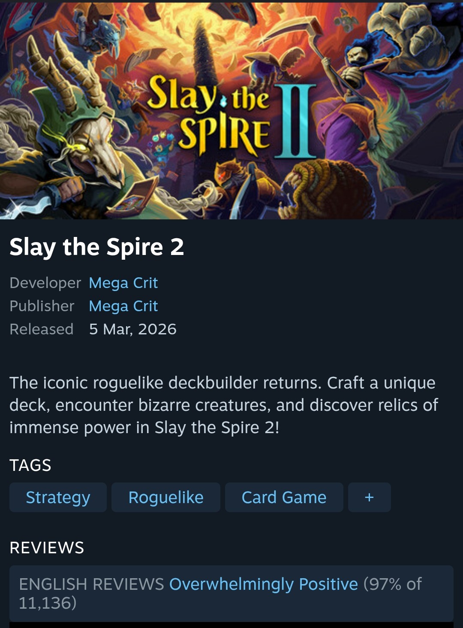Image resolution: width=463 pixels, height=628 pixels.
Task: Visit the publisher Mega Crit link
Action: 123,306
